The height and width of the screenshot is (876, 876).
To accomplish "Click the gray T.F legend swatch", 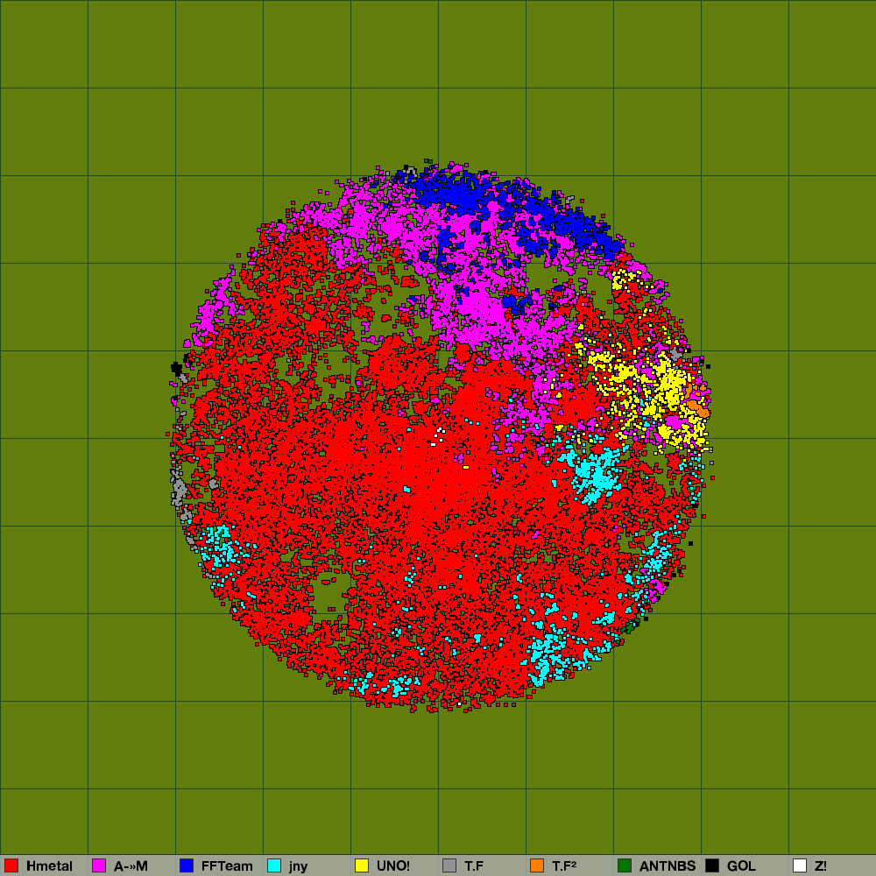I will pyautogui.click(x=449, y=865).
